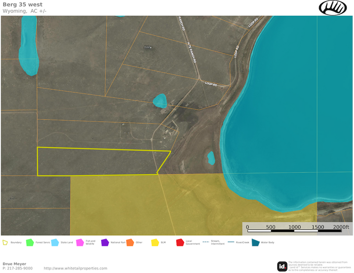The image size is (354, 273).
Task: Click the yellow BLM legend swatch
Action: click(155, 242)
